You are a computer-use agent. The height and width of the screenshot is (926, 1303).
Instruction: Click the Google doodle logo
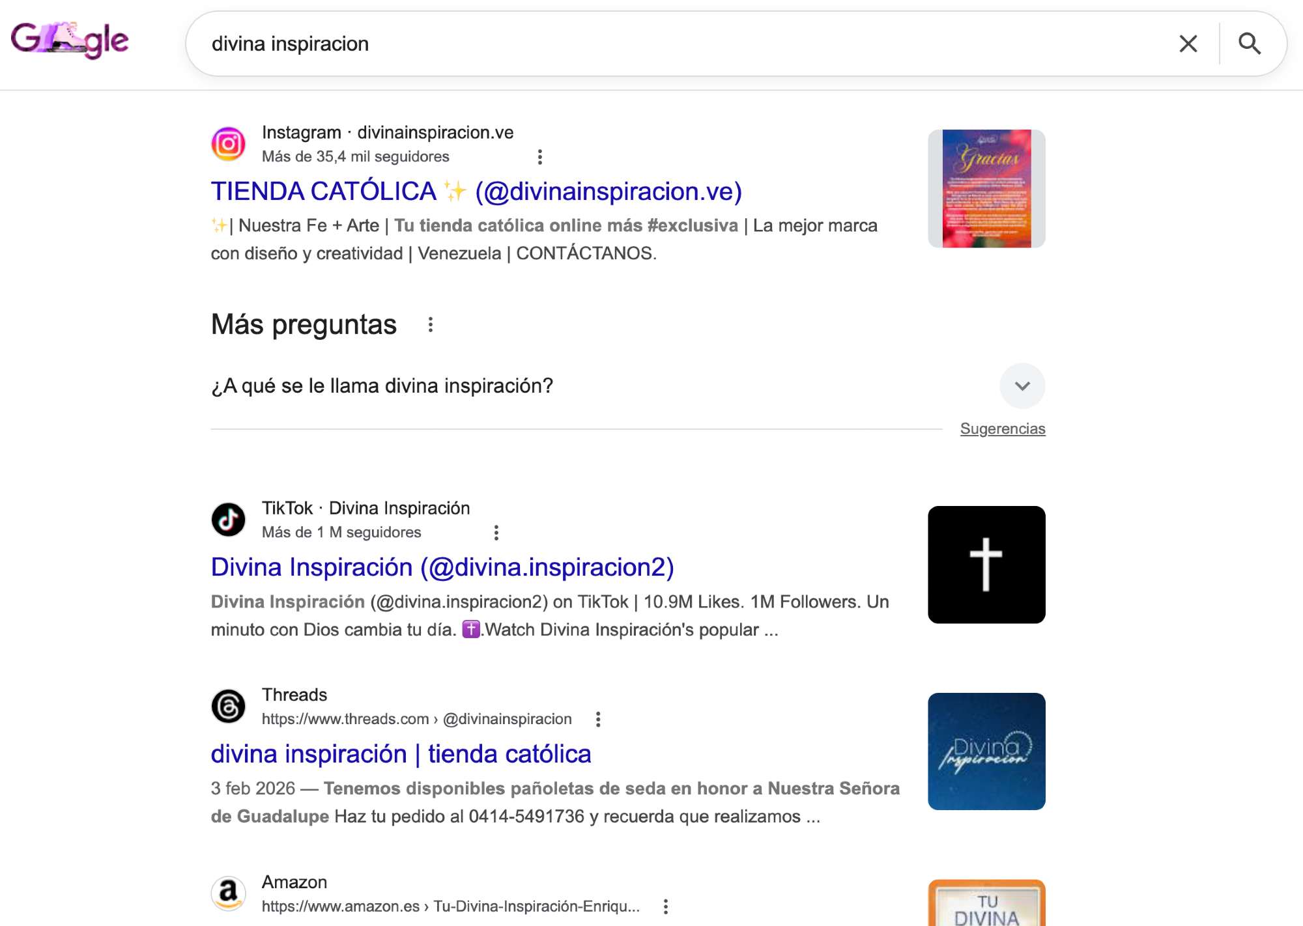point(70,40)
